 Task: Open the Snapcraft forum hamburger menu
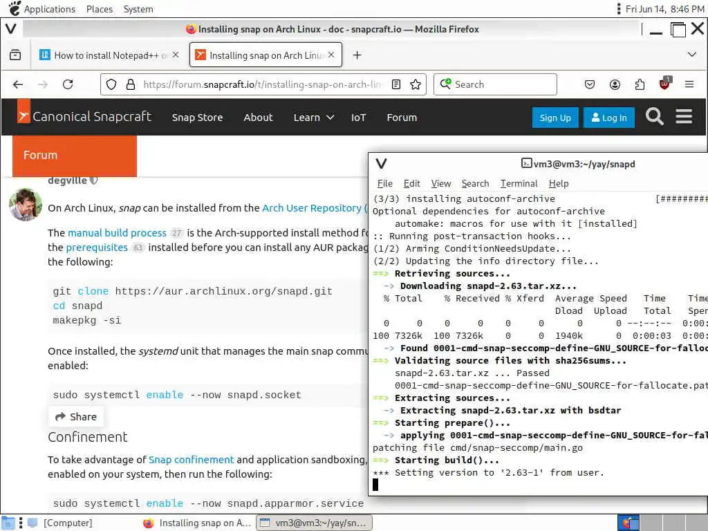[684, 116]
